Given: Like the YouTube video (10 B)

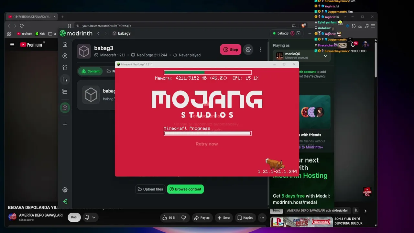Looking at the screenshot, I should click(x=169, y=218).
